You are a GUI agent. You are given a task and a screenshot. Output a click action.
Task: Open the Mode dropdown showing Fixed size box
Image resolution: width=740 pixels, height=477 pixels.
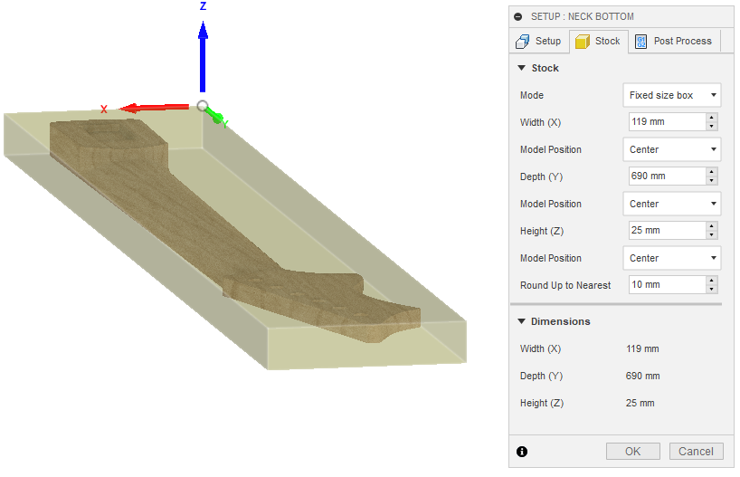click(x=671, y=95)
